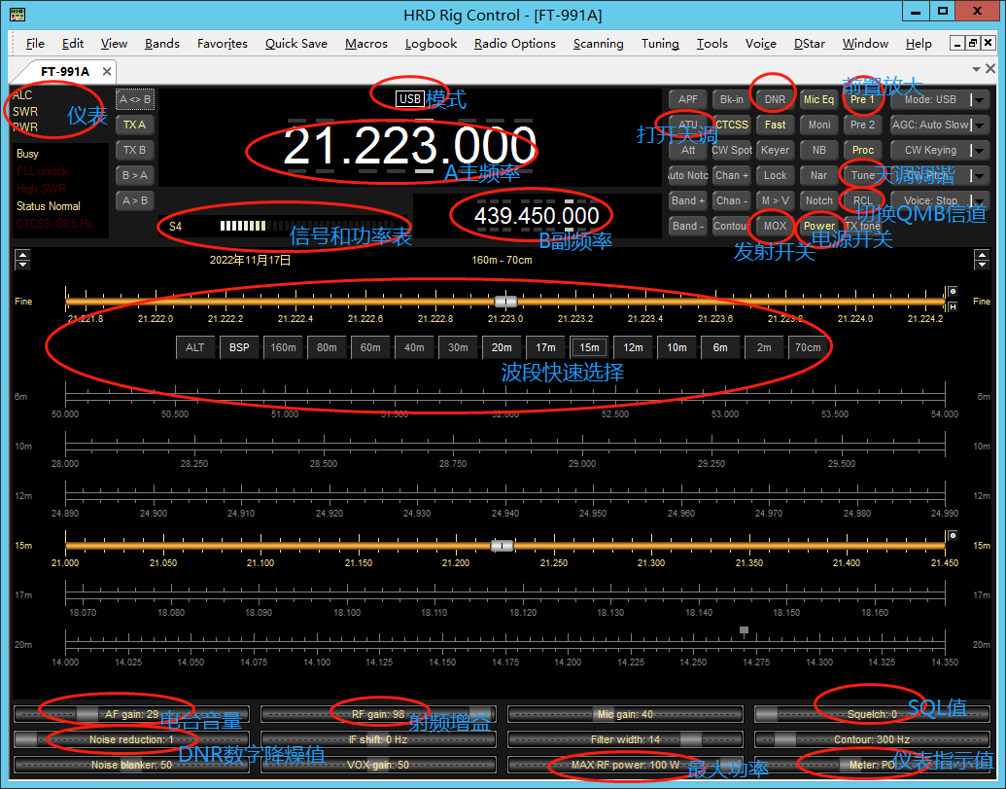This screenshot has width=1006, height=789.
Task: Toggle the Pre 1 preamplifier
Action: click(862, 99)
